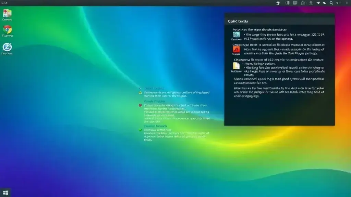Click the red round icon in desktop list
Screen dimensions: 351x197
[x=140, y=105]
